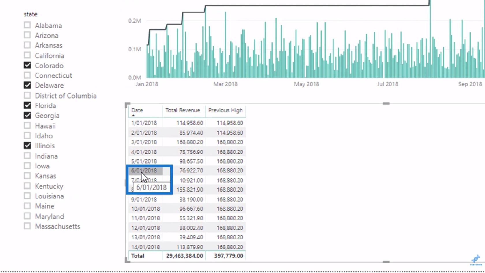The image size is (485, 273).
Task: Sort table by Date column header
Action: click(137, 110)
